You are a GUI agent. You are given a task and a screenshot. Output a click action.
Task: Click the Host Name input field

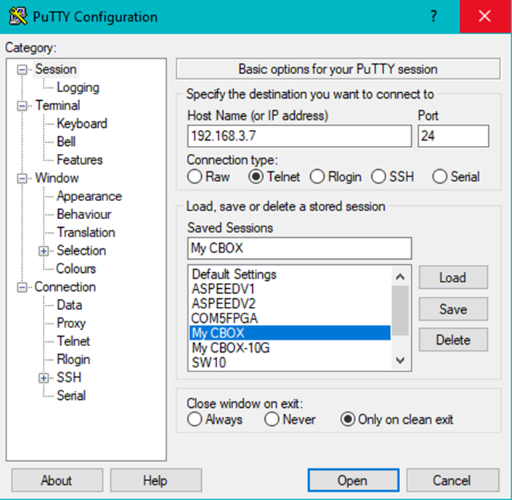tap(299, 136)
